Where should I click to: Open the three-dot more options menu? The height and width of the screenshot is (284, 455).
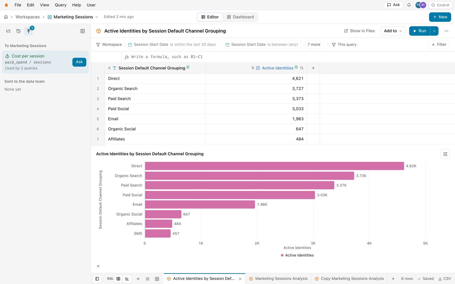tap(446, 31)
